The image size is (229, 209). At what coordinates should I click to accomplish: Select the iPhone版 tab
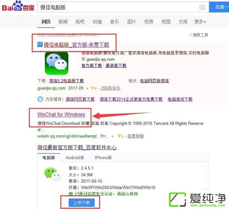pyautogui.click(x=103, y=158)
